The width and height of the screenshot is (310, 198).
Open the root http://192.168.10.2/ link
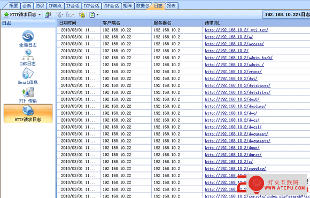tap(227, 51)
